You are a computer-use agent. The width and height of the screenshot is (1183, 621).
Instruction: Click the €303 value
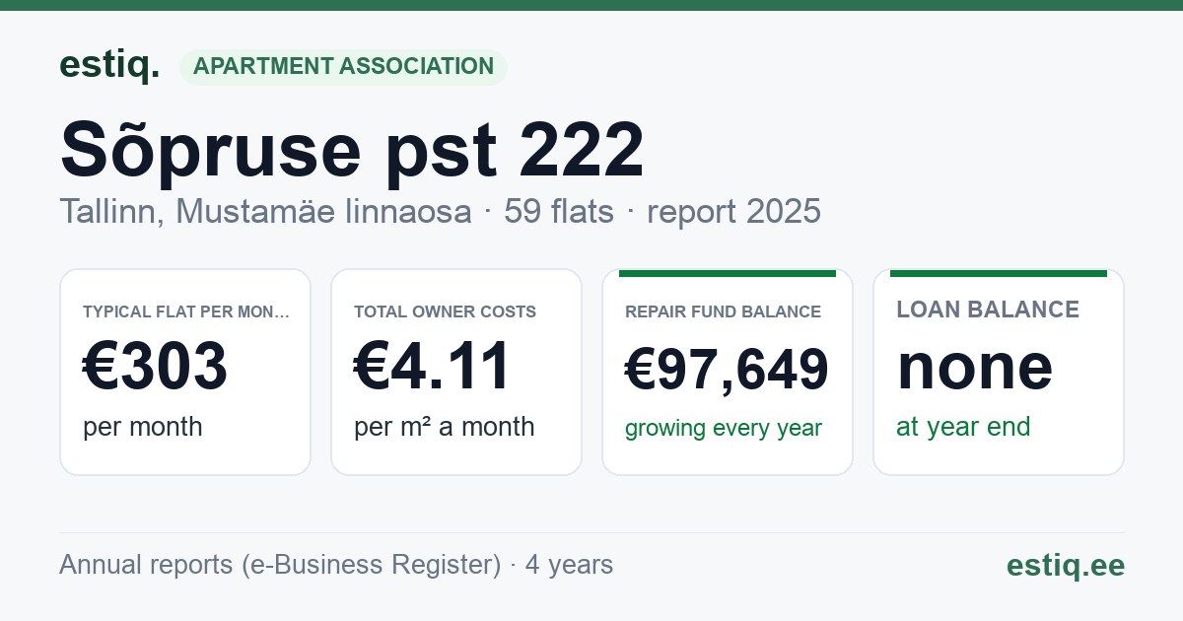coord(156,366)
